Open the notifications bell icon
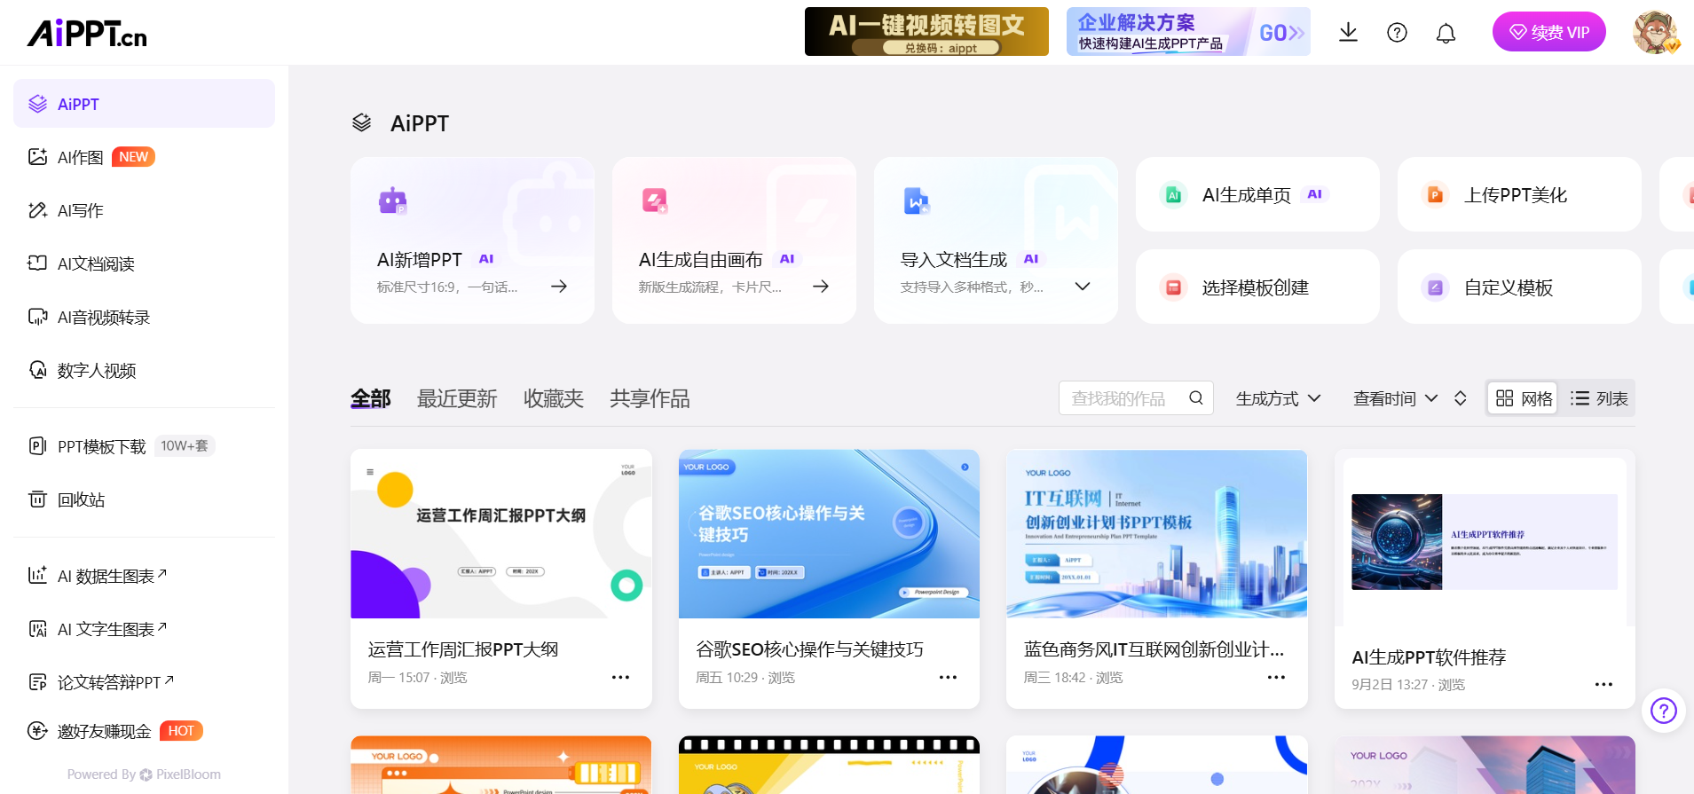 point(1446,33)
